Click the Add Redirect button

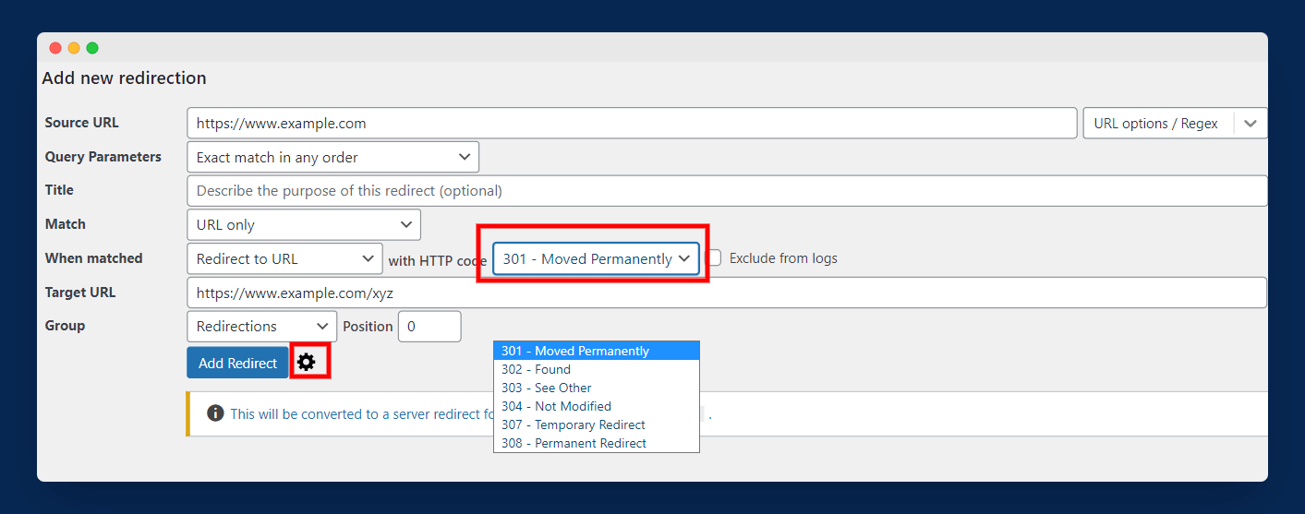(x=237, y=363)
